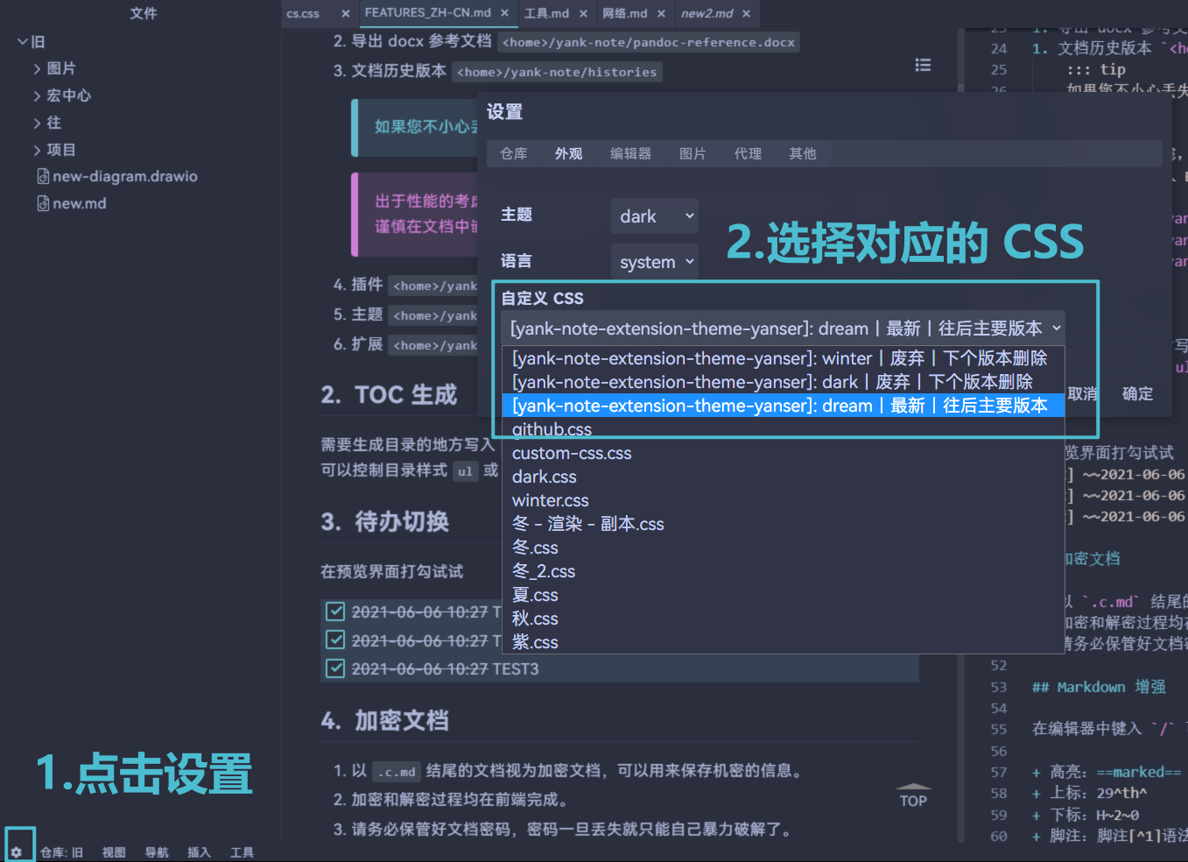Switch to the 编辑器 settings tab
This screenshot has height=862, width=1188.
(x=631, y=153)
